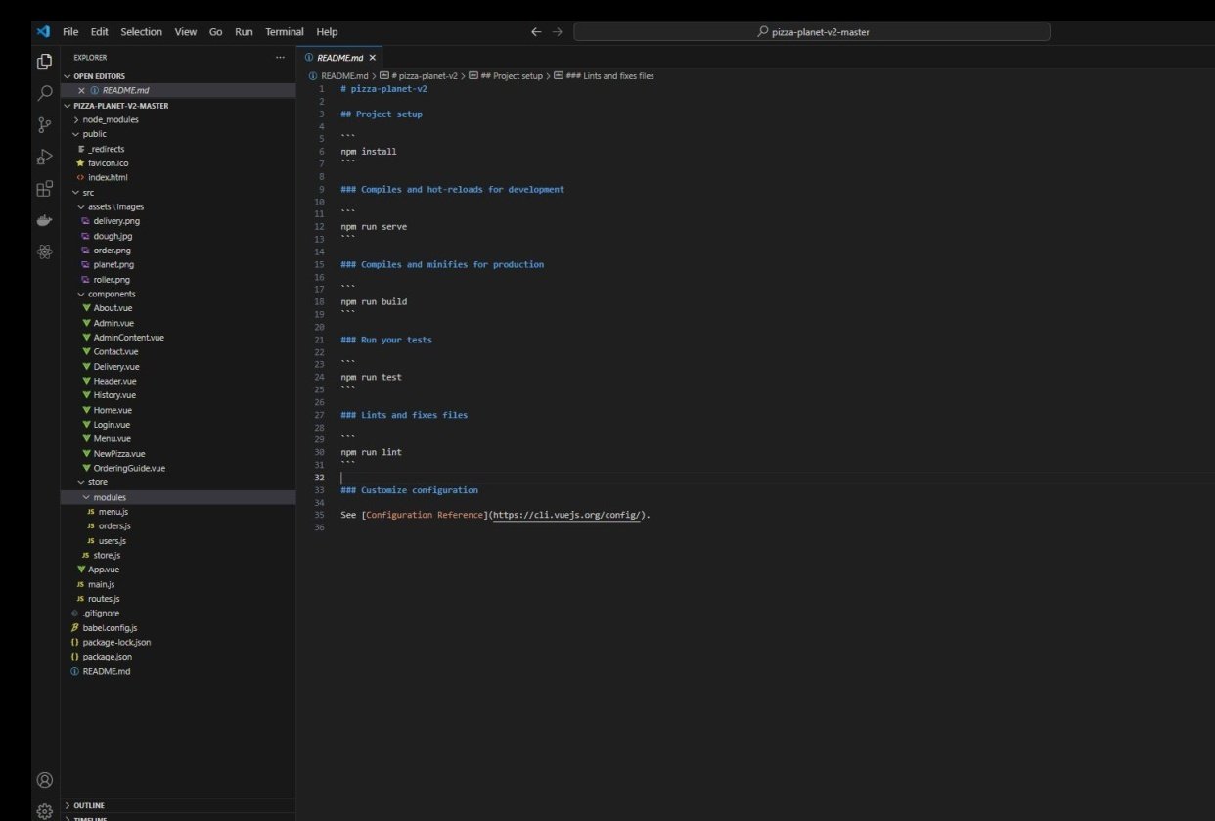Open menu.js module file

178,512
